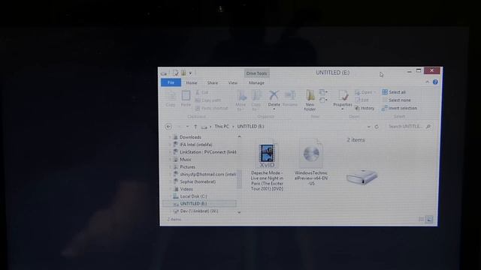
Task: Click the Select all command
Action: [x=394, y=92]
